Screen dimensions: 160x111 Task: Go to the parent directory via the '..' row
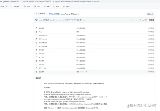pos(36,25)
